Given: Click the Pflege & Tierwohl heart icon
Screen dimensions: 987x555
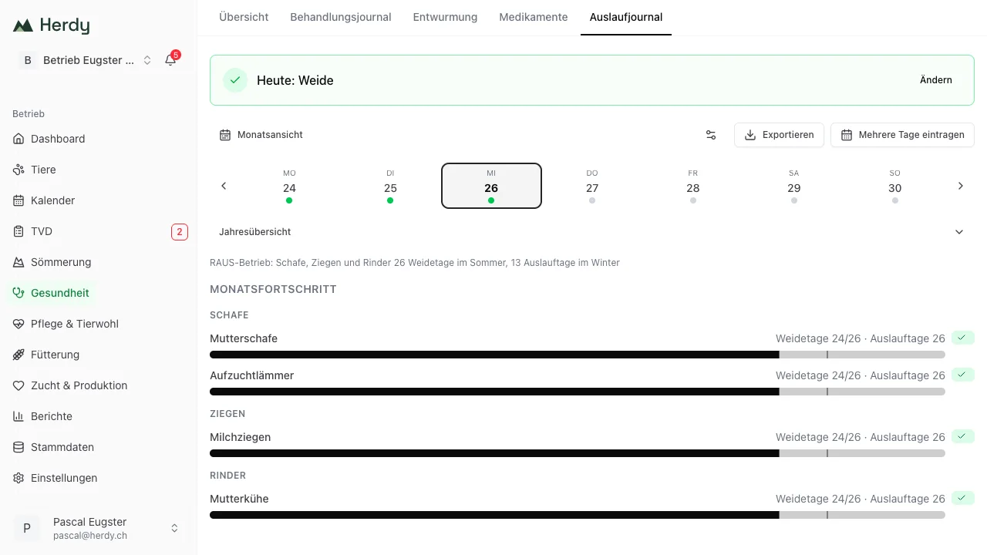Looking at the screenshot, I should [x=19, y=324].
